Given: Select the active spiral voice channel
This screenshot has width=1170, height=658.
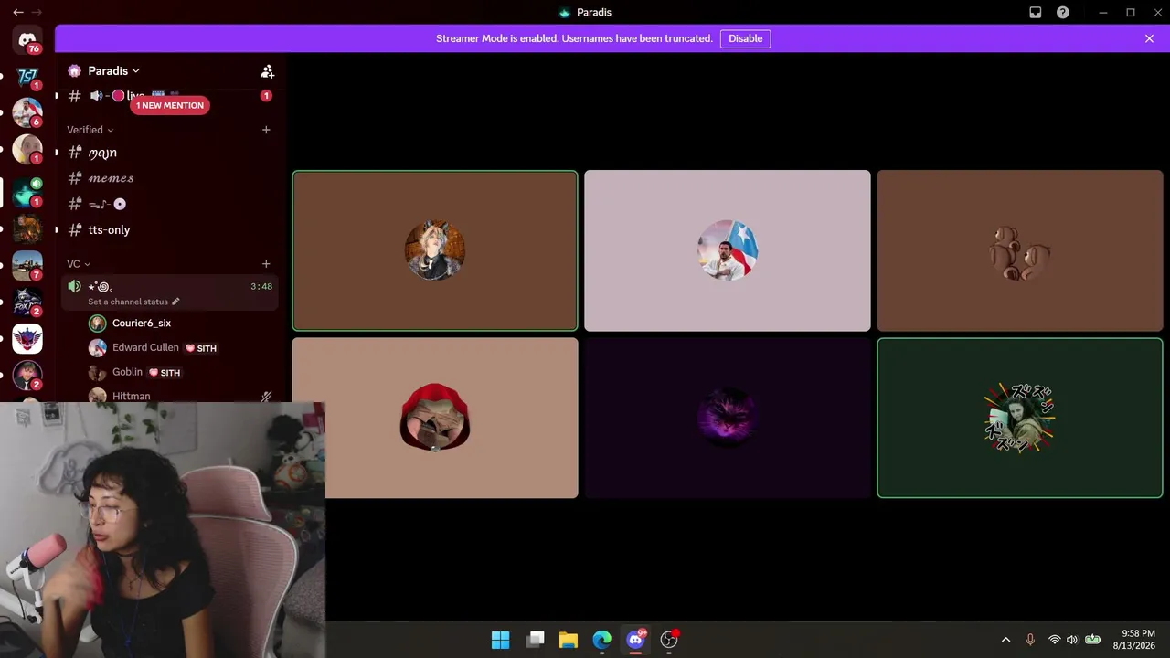Looking at the screenshot, I should 170,292.
